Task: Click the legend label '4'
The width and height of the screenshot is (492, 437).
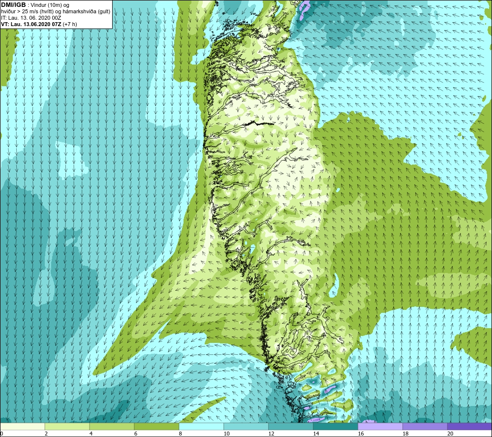Action: coord(91,434)
